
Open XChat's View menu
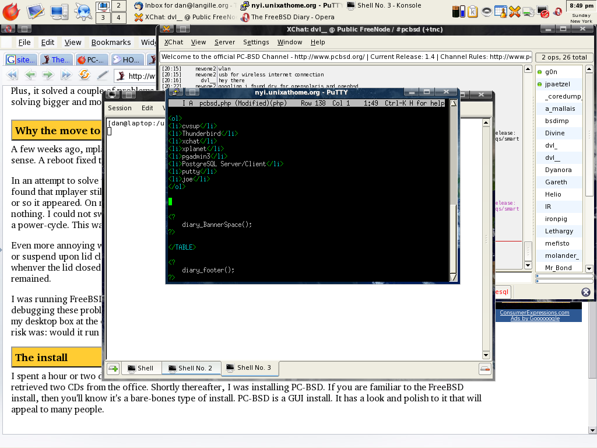click(x=198, y=42)
